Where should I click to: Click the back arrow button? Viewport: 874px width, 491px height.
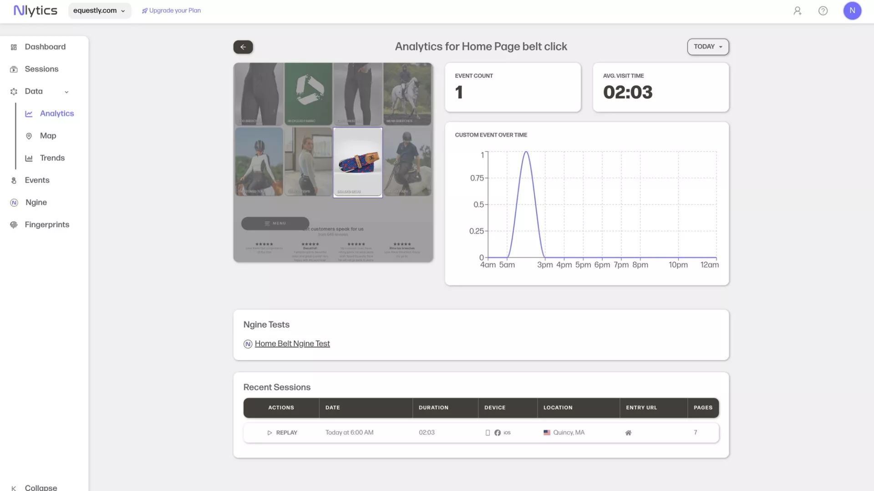(x=243, y=47)
